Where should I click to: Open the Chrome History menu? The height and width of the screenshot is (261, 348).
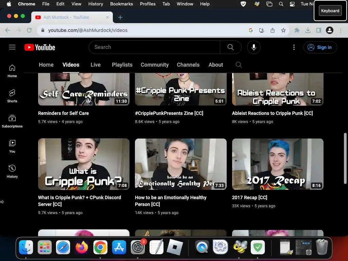click(95, 4)
